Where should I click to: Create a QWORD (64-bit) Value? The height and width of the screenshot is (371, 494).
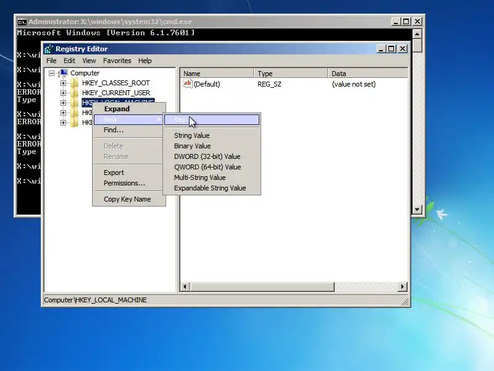212,167
